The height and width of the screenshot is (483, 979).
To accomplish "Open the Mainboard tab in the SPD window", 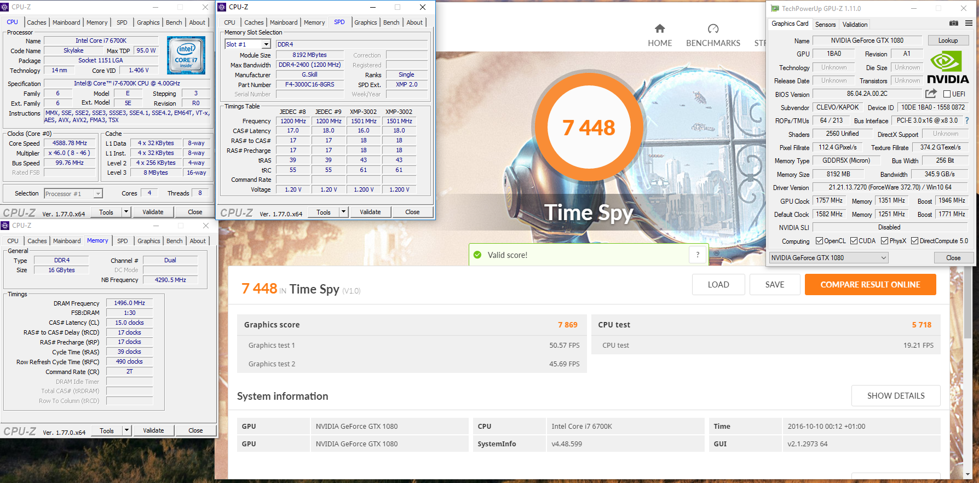I will pos(284,22).
